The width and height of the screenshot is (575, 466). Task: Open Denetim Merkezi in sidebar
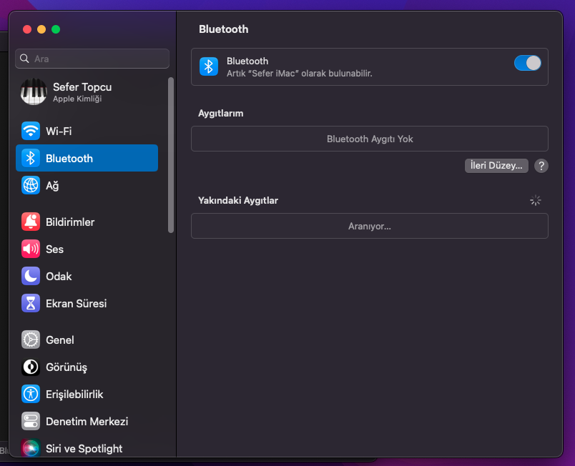[87, 422]
